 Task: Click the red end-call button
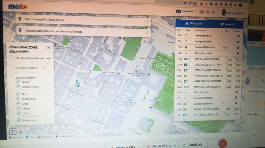pyautogui.click(x=222, y=144)
